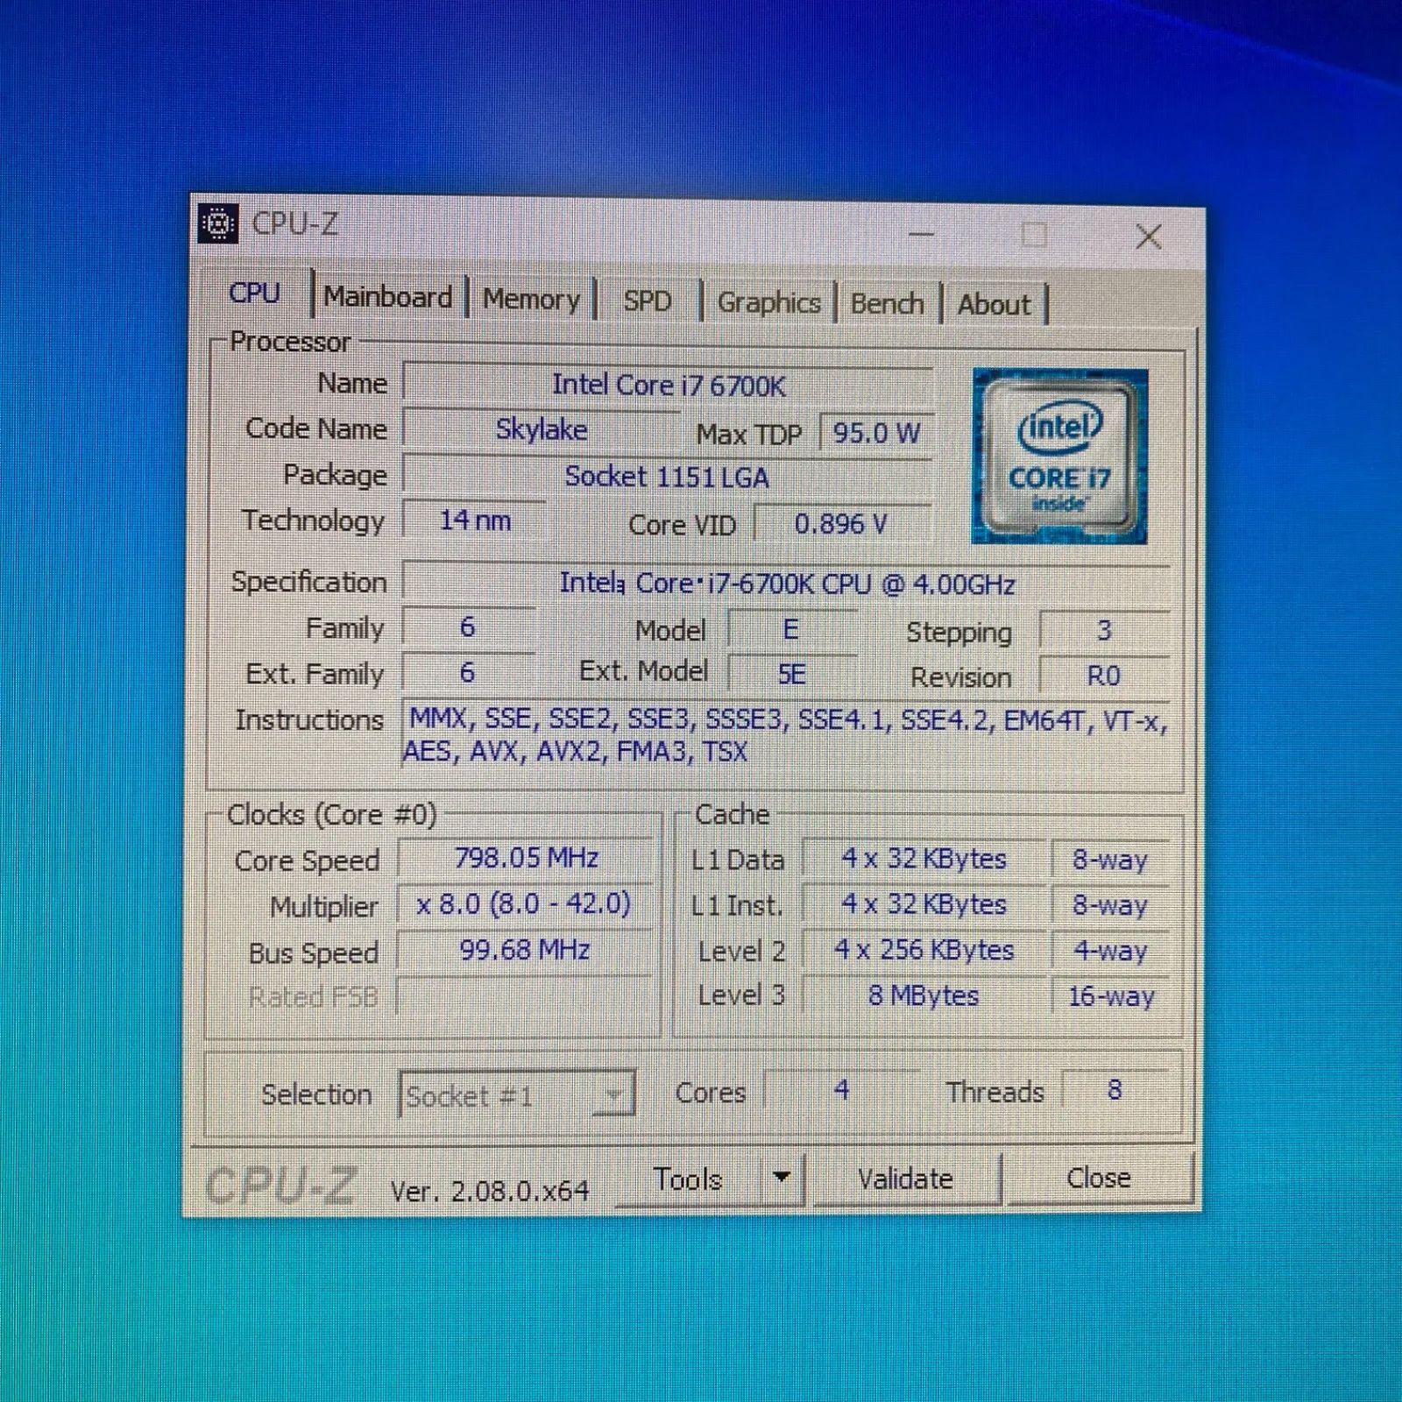1402x1402 pixels.
Task: Click the Ext. Family value 6
Action: 468,673
